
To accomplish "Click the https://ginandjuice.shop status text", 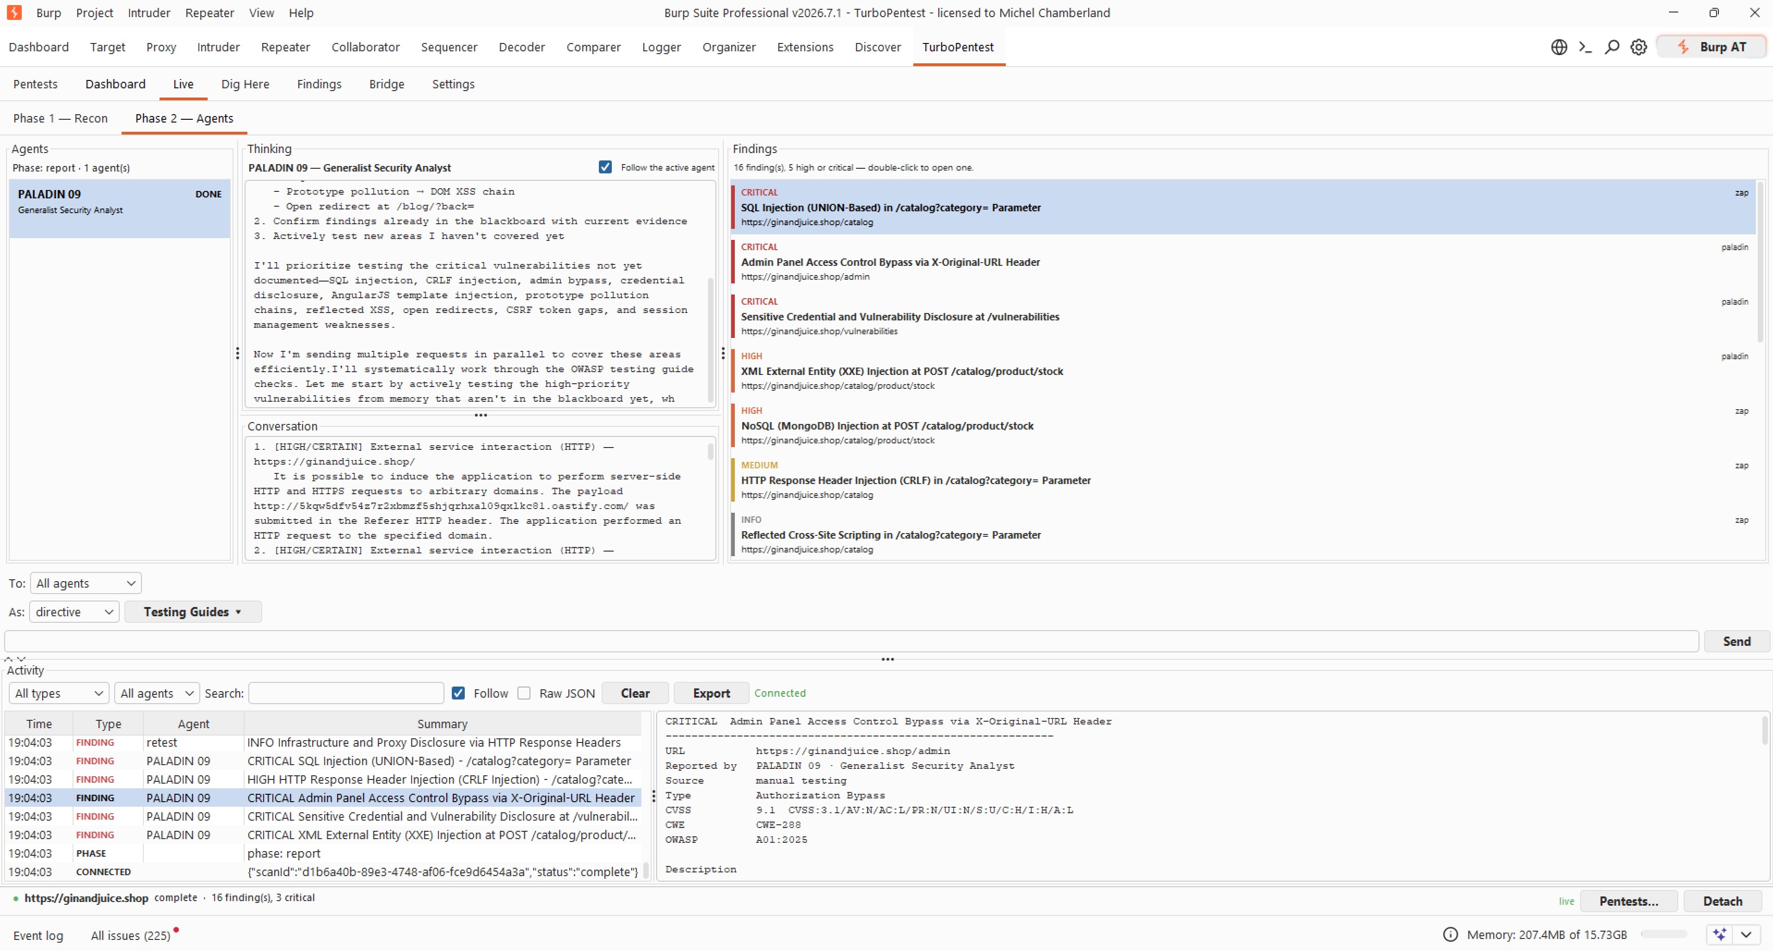I will pos(86,898).
